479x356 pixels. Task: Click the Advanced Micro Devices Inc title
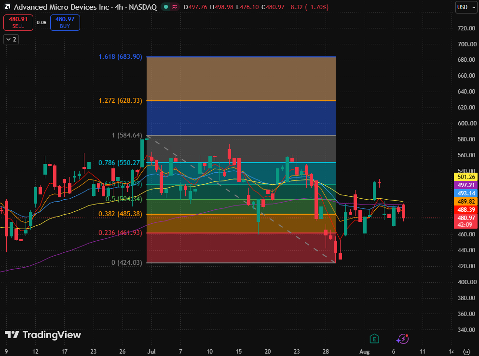(61, 7)
